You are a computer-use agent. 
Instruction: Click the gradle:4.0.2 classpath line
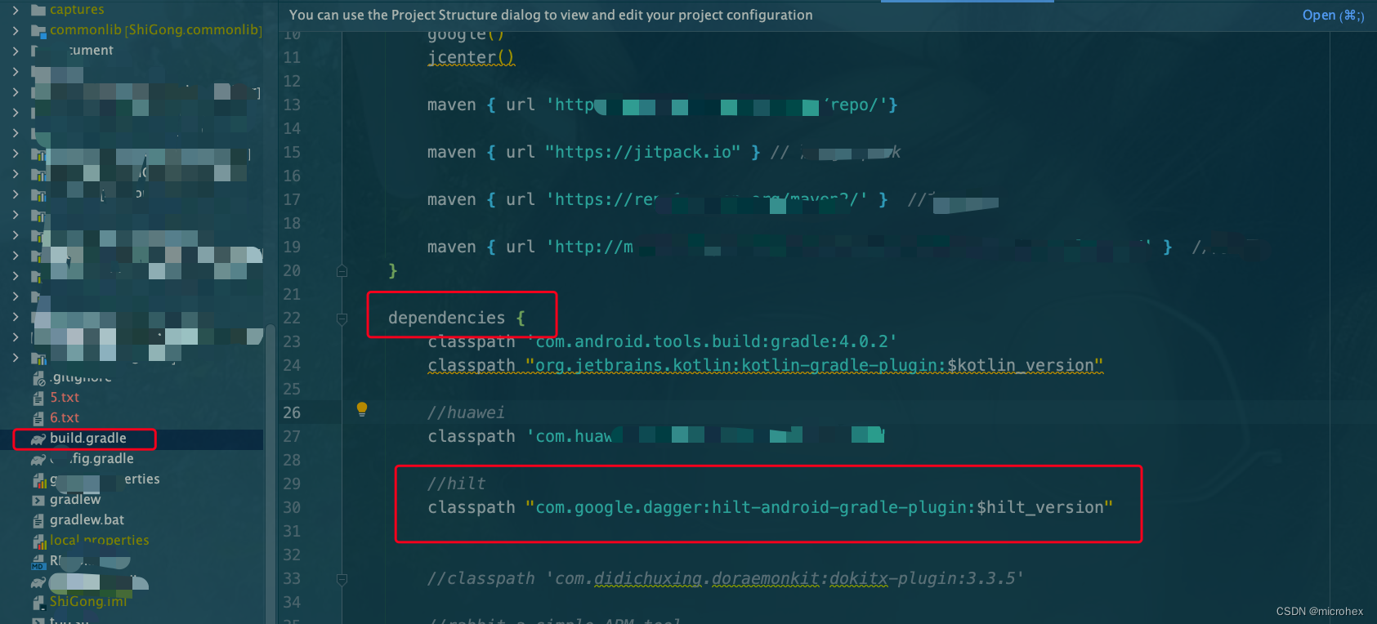[x=662, y=341]
